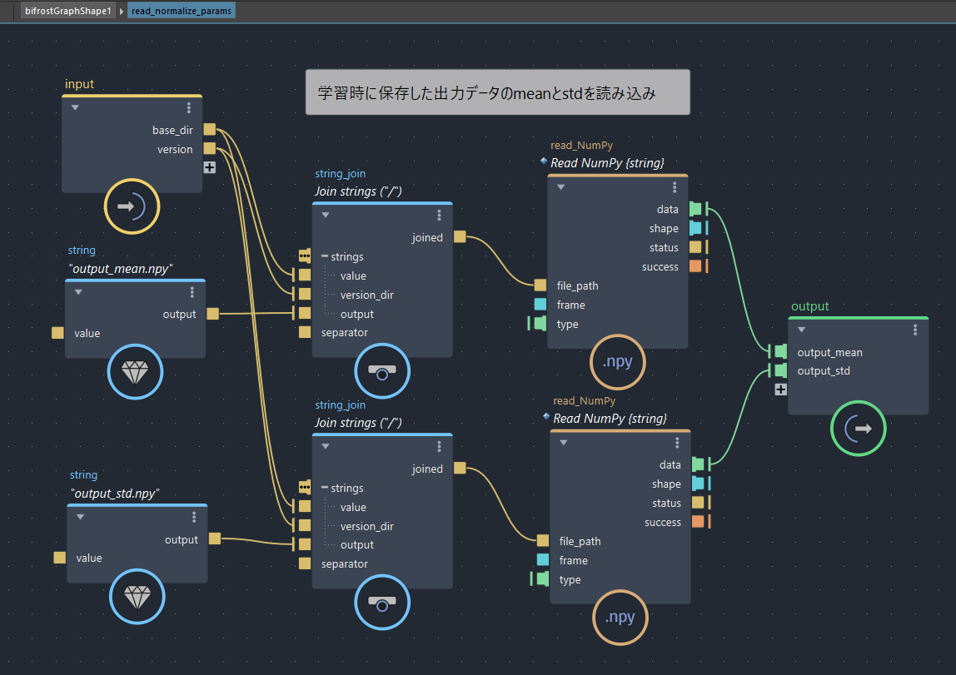Click '"output_std.npy"' node title

(115, 494)
